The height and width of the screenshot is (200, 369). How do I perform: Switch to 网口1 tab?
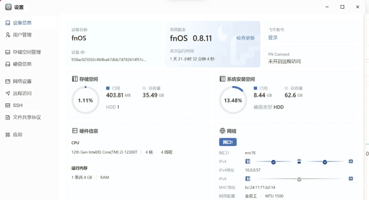[x=228, y=142]
